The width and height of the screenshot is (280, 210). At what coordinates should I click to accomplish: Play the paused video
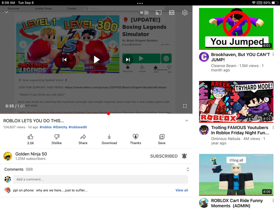tap(96, 59)
